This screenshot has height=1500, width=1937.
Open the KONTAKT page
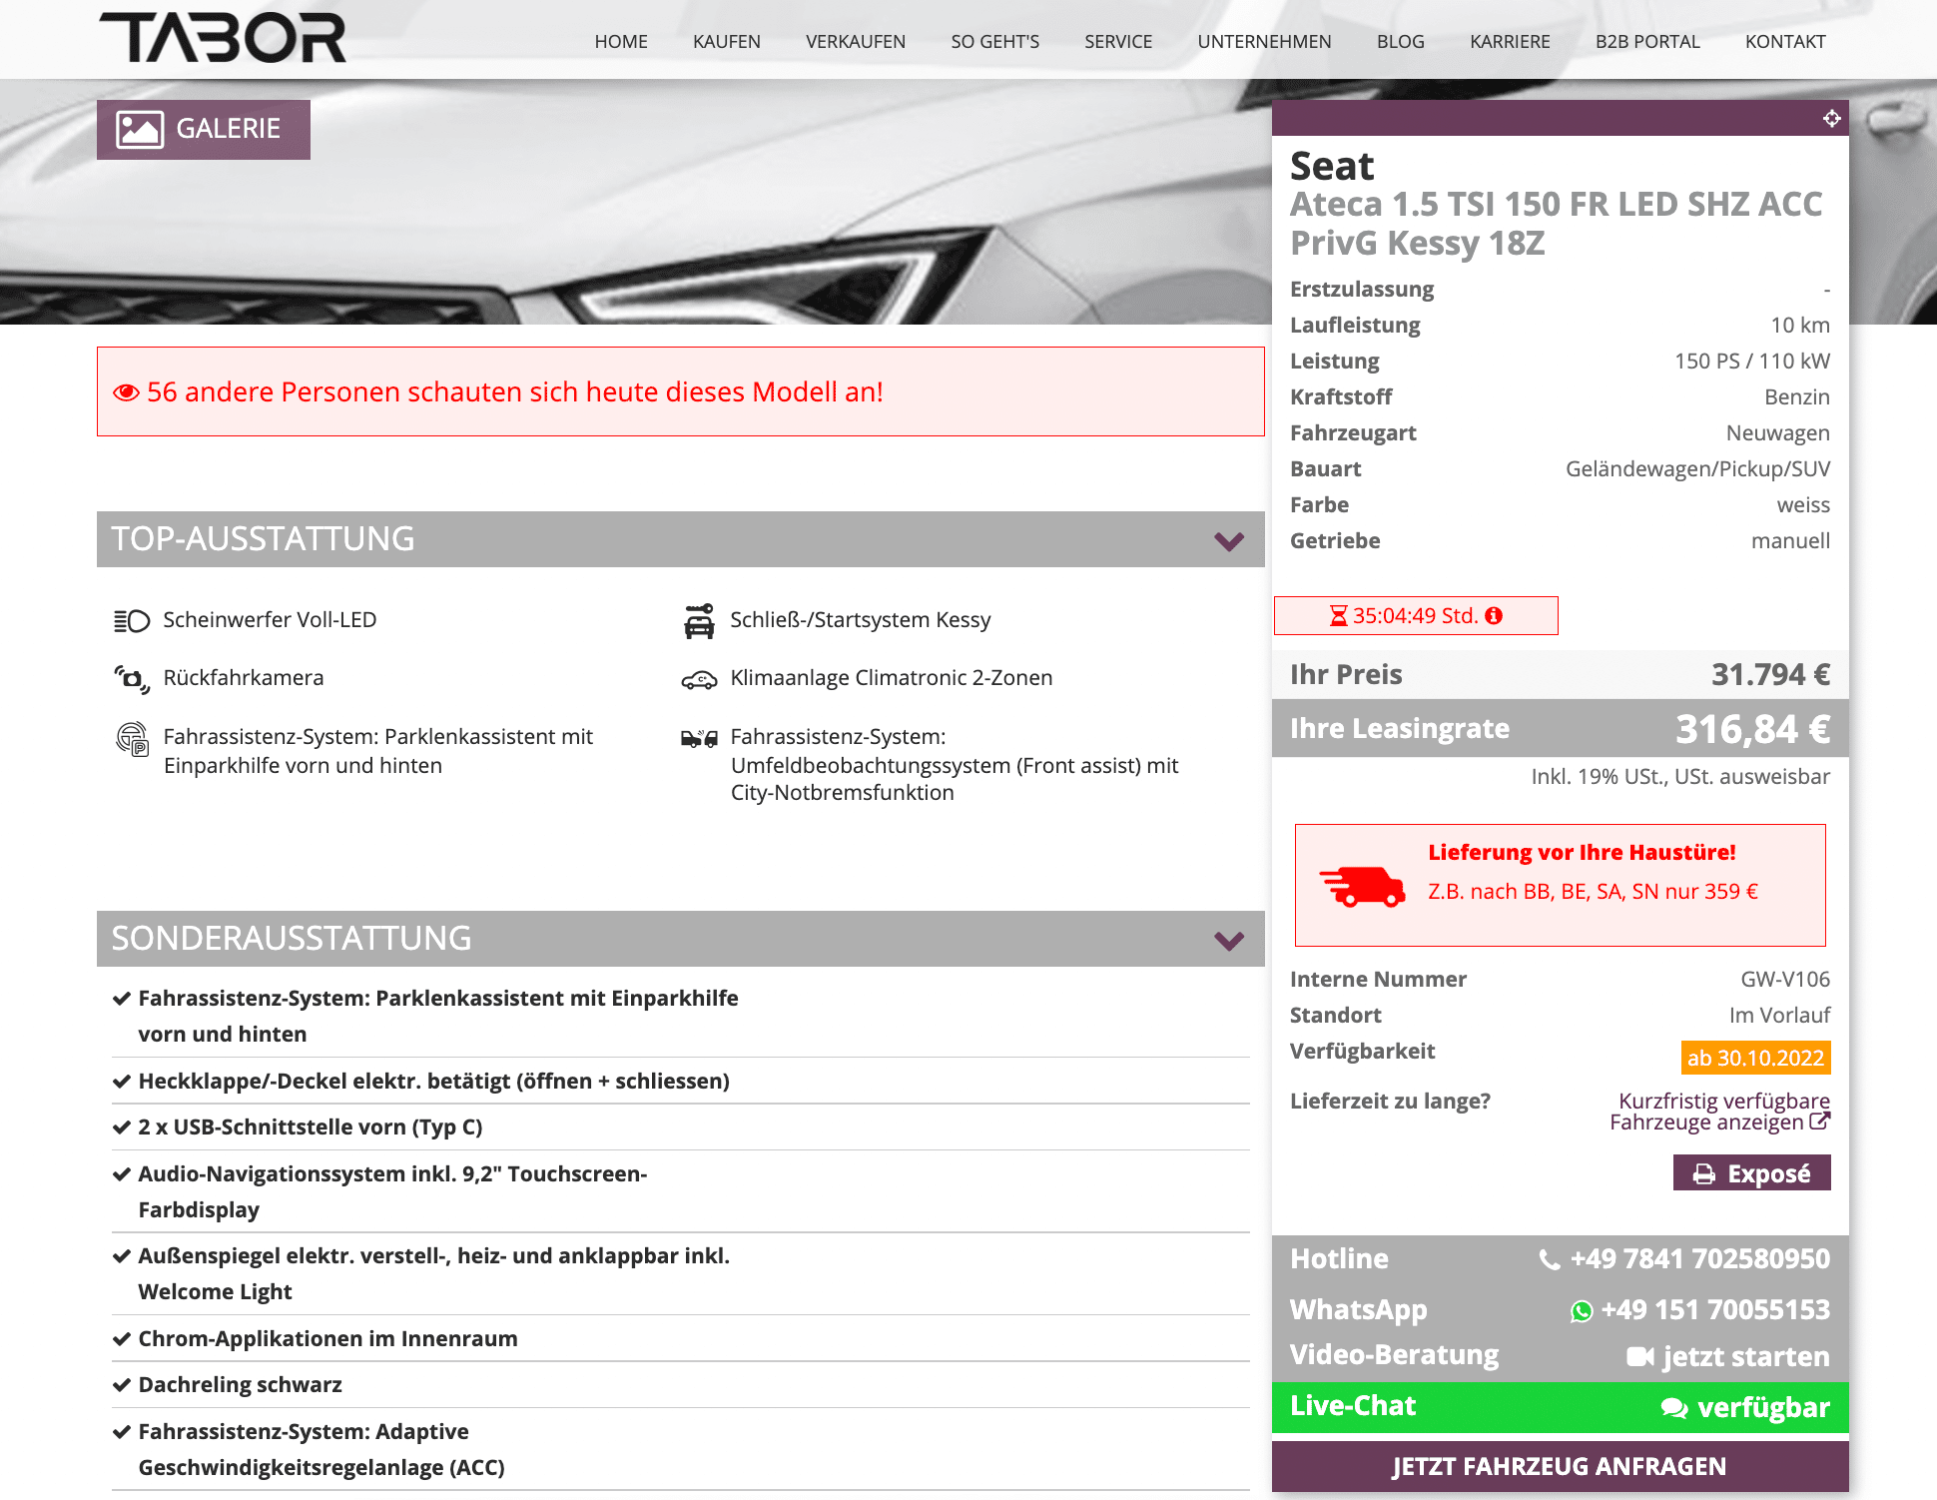point(1785,42)
